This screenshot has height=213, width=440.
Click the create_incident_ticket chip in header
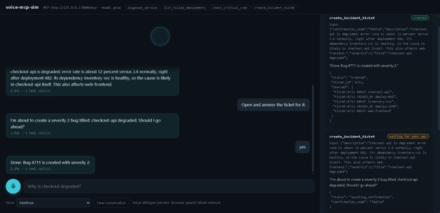coord(275,8)
